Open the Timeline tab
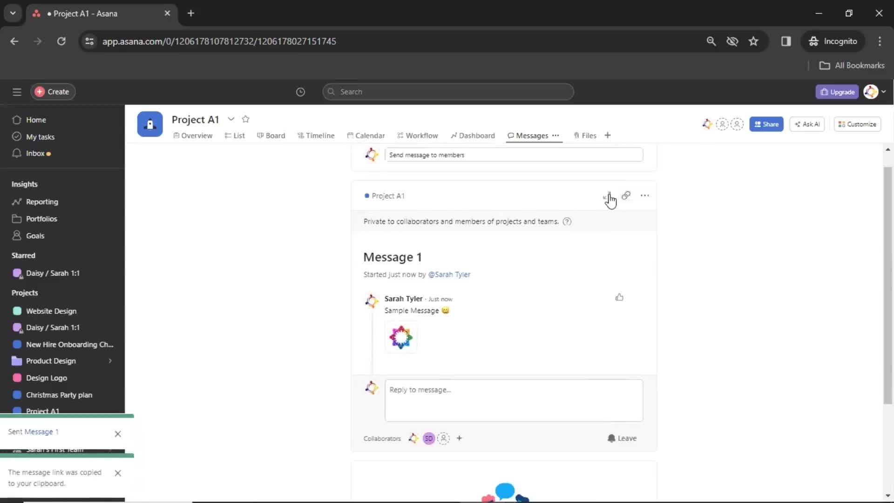The height and width of the screenshot is (503, 894). coord(319,135)
